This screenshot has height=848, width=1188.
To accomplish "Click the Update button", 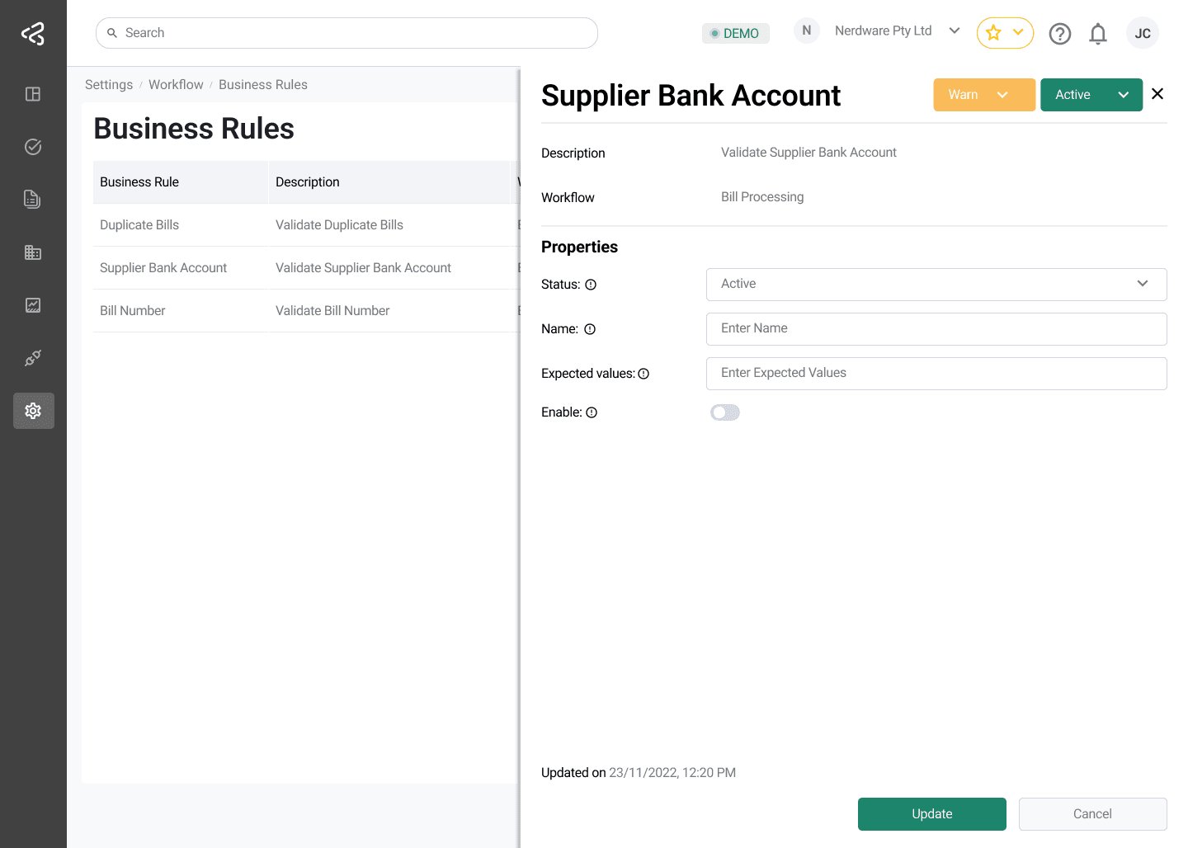I will [x=931, y=814].
